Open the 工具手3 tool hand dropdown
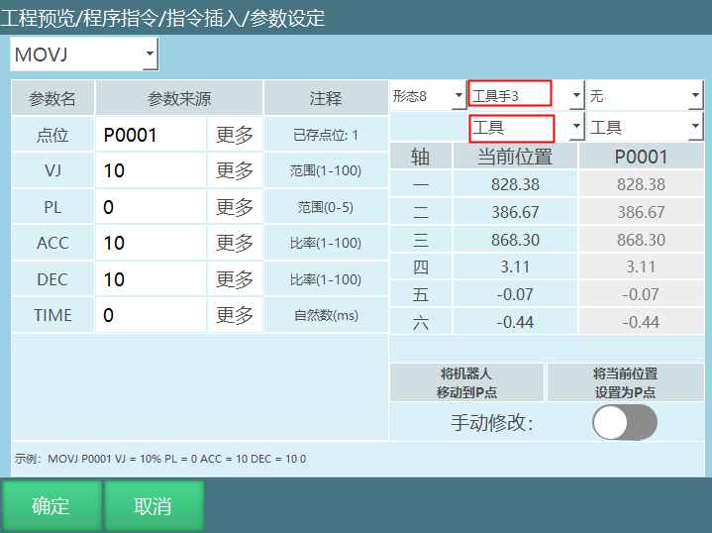This screenshot has height=533, width=712. point(526,96)
